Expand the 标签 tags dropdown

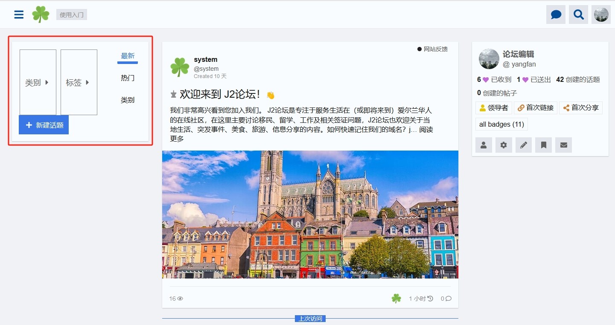[79, 82]
